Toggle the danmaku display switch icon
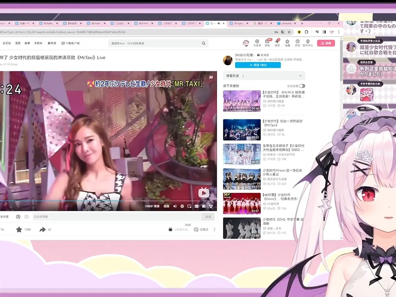This screenshot has width=396, height=297. coord(18,217)
